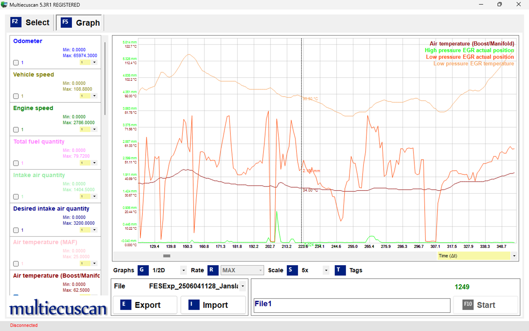
Task: Click the G key icon next to Graphs
Action: (x=143, y=270)
